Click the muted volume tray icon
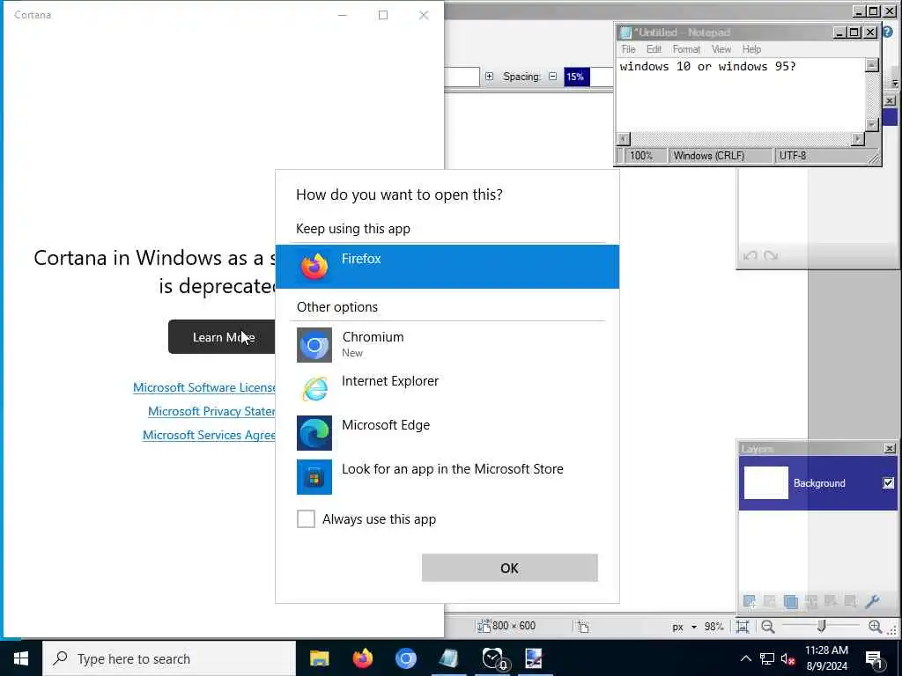The height and width of the screenshot is (676, 902). [x=788, y=658]
